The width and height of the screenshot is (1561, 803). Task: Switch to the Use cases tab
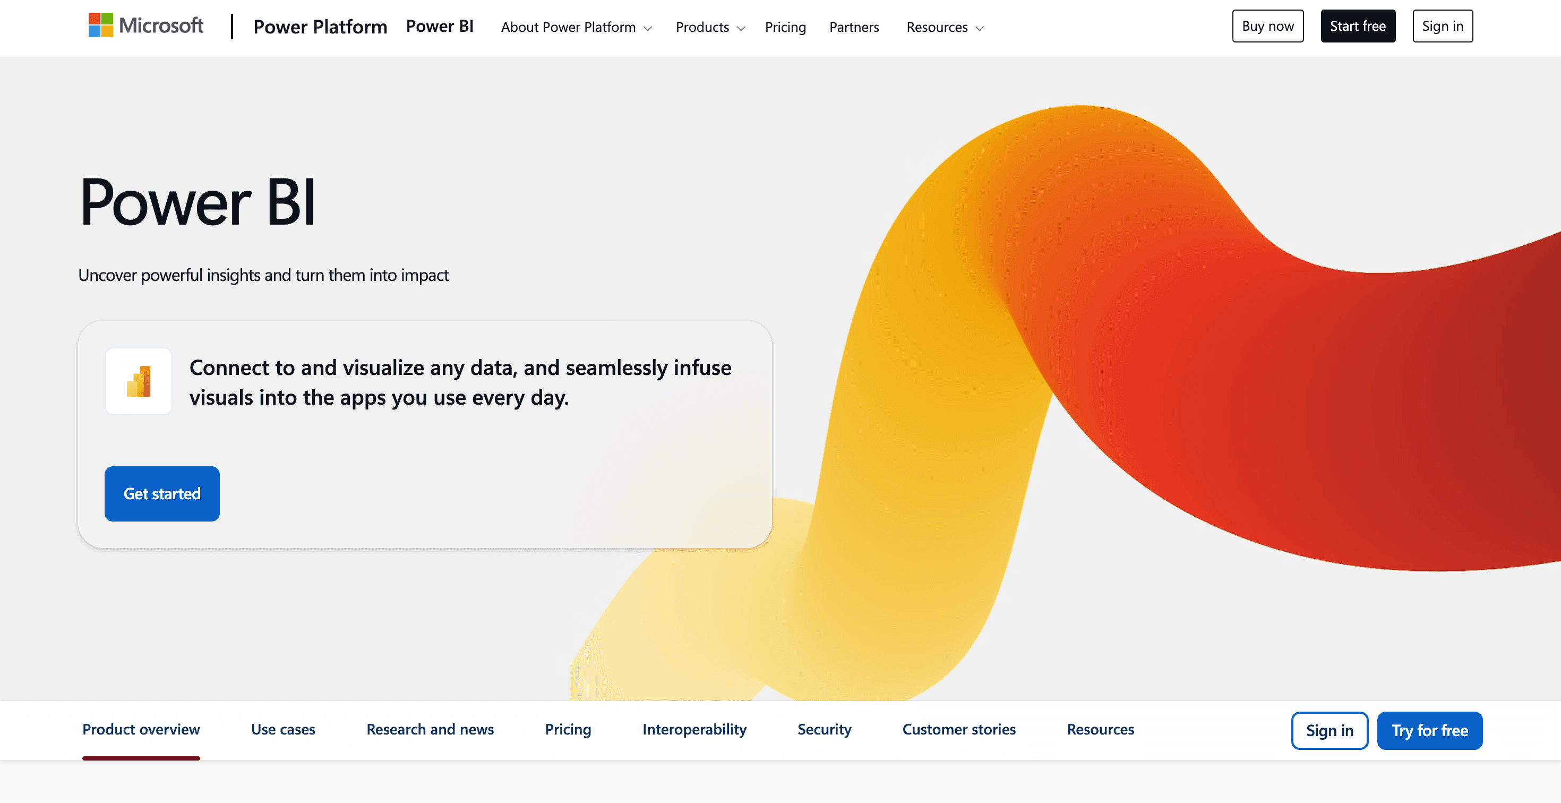point(283,730)
